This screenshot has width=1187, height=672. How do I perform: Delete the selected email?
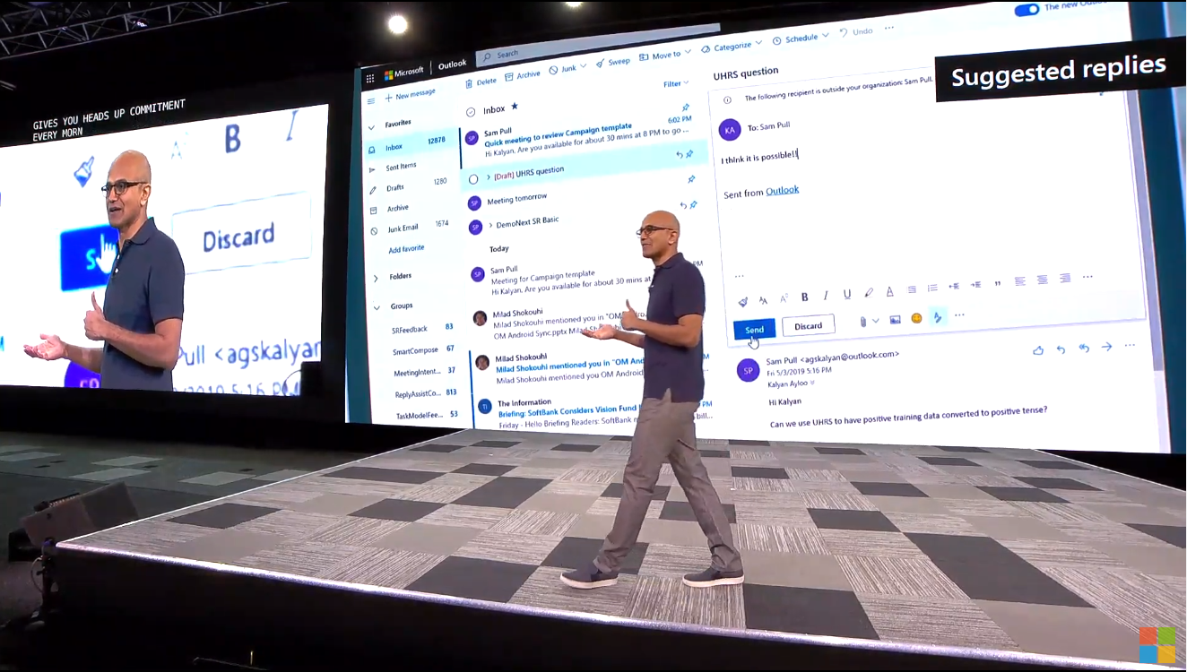(x=481, y=82)
